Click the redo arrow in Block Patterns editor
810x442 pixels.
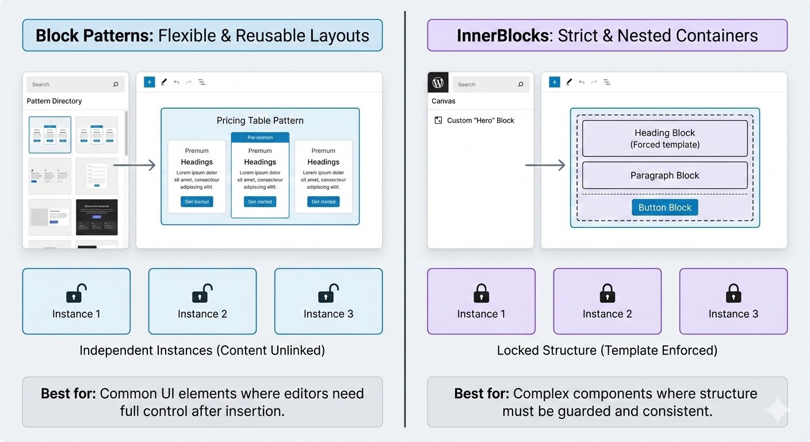pos(189,82)
